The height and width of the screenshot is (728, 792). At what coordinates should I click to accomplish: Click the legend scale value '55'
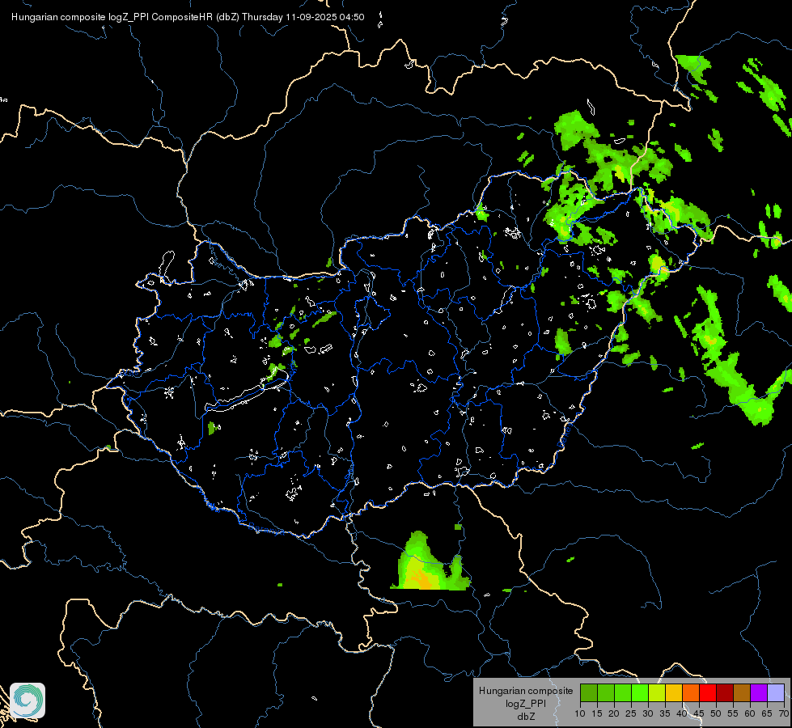point(733,713)
